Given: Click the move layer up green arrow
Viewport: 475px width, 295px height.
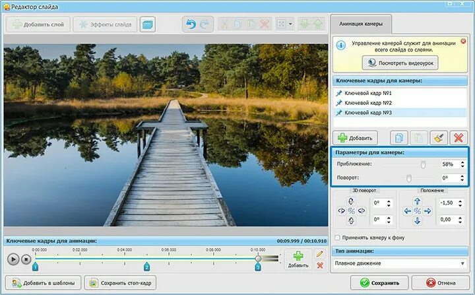Looking at the screenshot, I should pos(318,24).
